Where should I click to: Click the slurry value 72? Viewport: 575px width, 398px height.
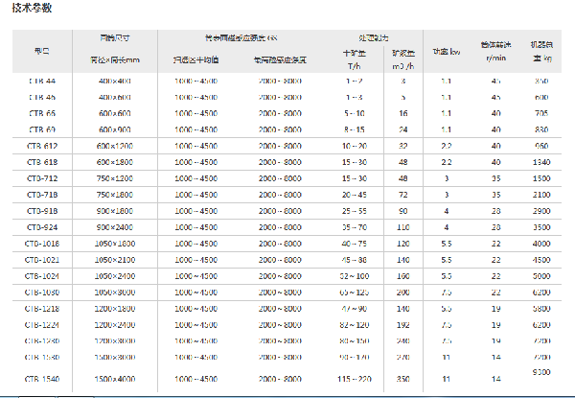coord(403,195)
